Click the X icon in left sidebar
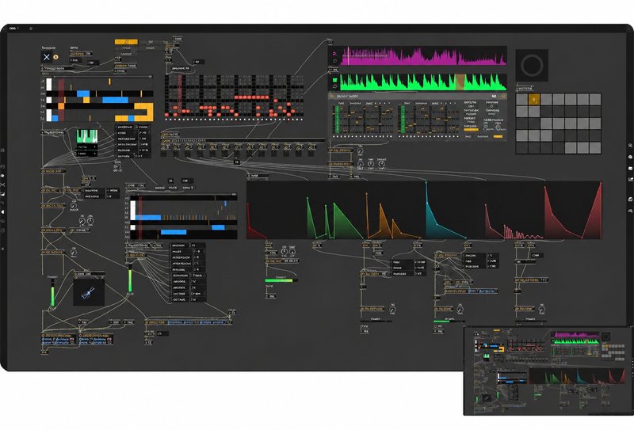The image size is (634, 430). (2, 185)
